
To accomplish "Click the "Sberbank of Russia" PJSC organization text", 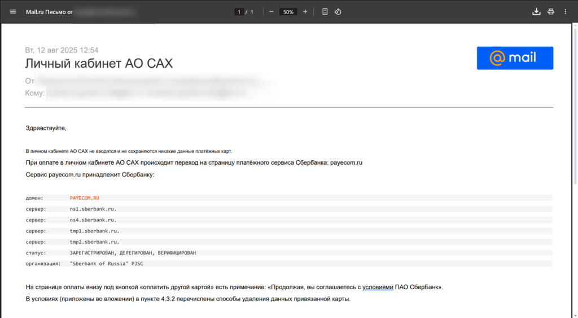I will (107, 263).
